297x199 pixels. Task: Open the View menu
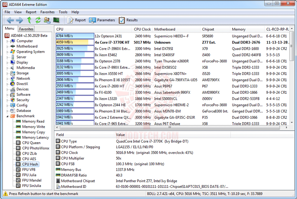[18, 12]
